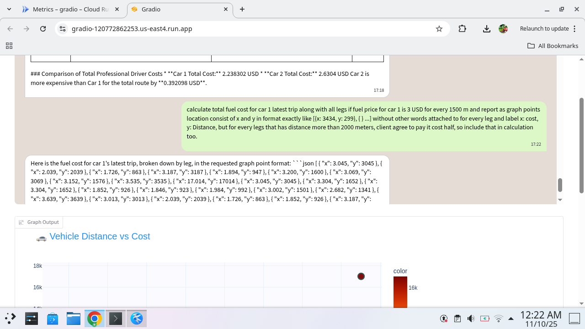Click the 18k y-axis label
Screen dimensions: 585x329
coord(37,266)
